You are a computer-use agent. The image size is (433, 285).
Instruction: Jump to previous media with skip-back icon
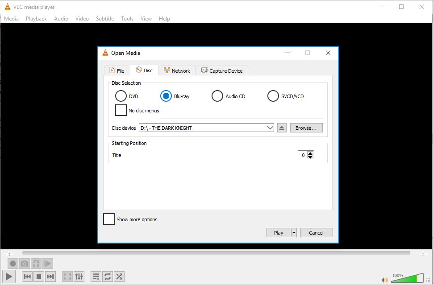(27, 277)
